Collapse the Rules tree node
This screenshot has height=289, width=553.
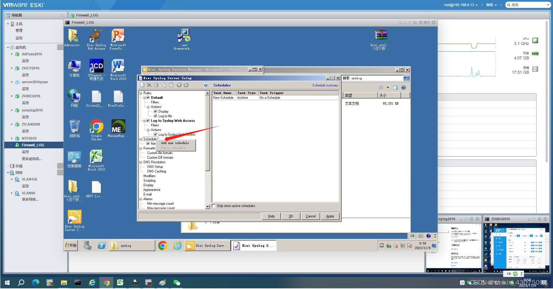coord(141,93)
